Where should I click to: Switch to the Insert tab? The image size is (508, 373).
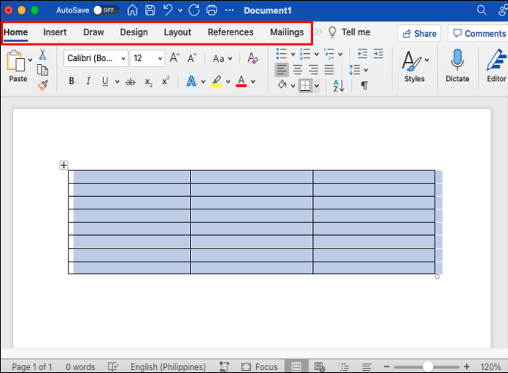[54, 32]
